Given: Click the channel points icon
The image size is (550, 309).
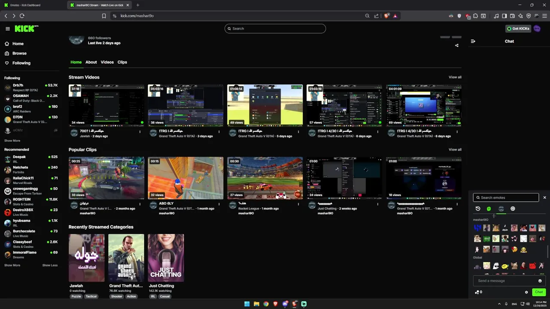Looking at the screenshot, I should tap(477, 292).
